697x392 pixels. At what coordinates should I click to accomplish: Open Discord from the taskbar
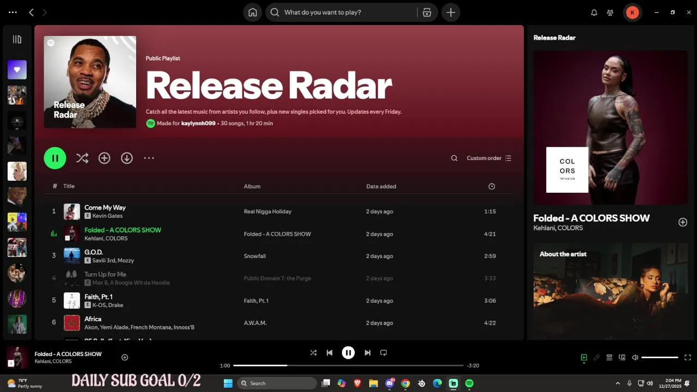(x=390, y=383)
